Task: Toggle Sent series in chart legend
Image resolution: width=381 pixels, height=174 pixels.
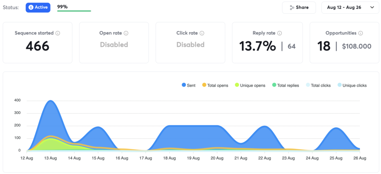Action: click(189, 85)
